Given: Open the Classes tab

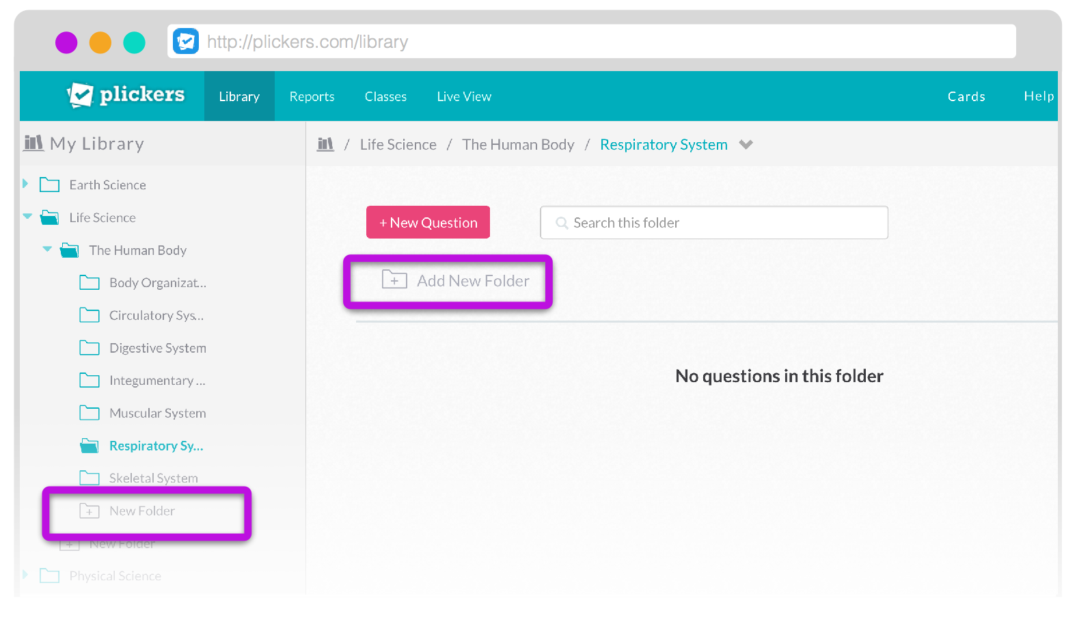Looking at the screenshot, I should tap(385, 96).
